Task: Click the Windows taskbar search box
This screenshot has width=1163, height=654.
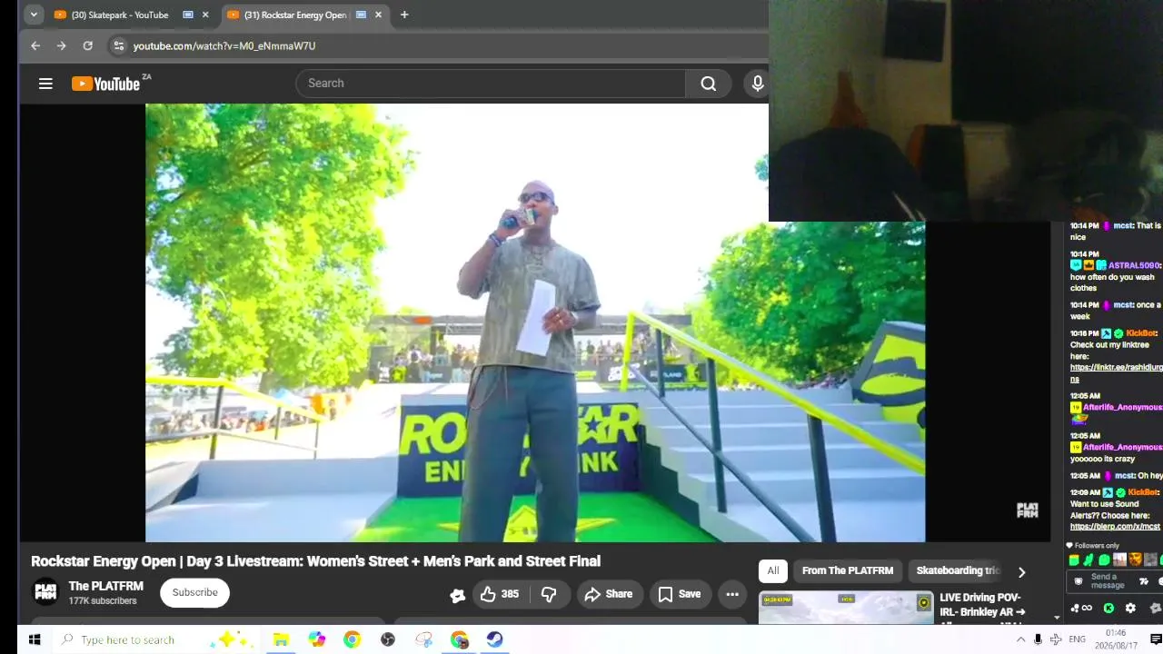Action: pos(156,639)
